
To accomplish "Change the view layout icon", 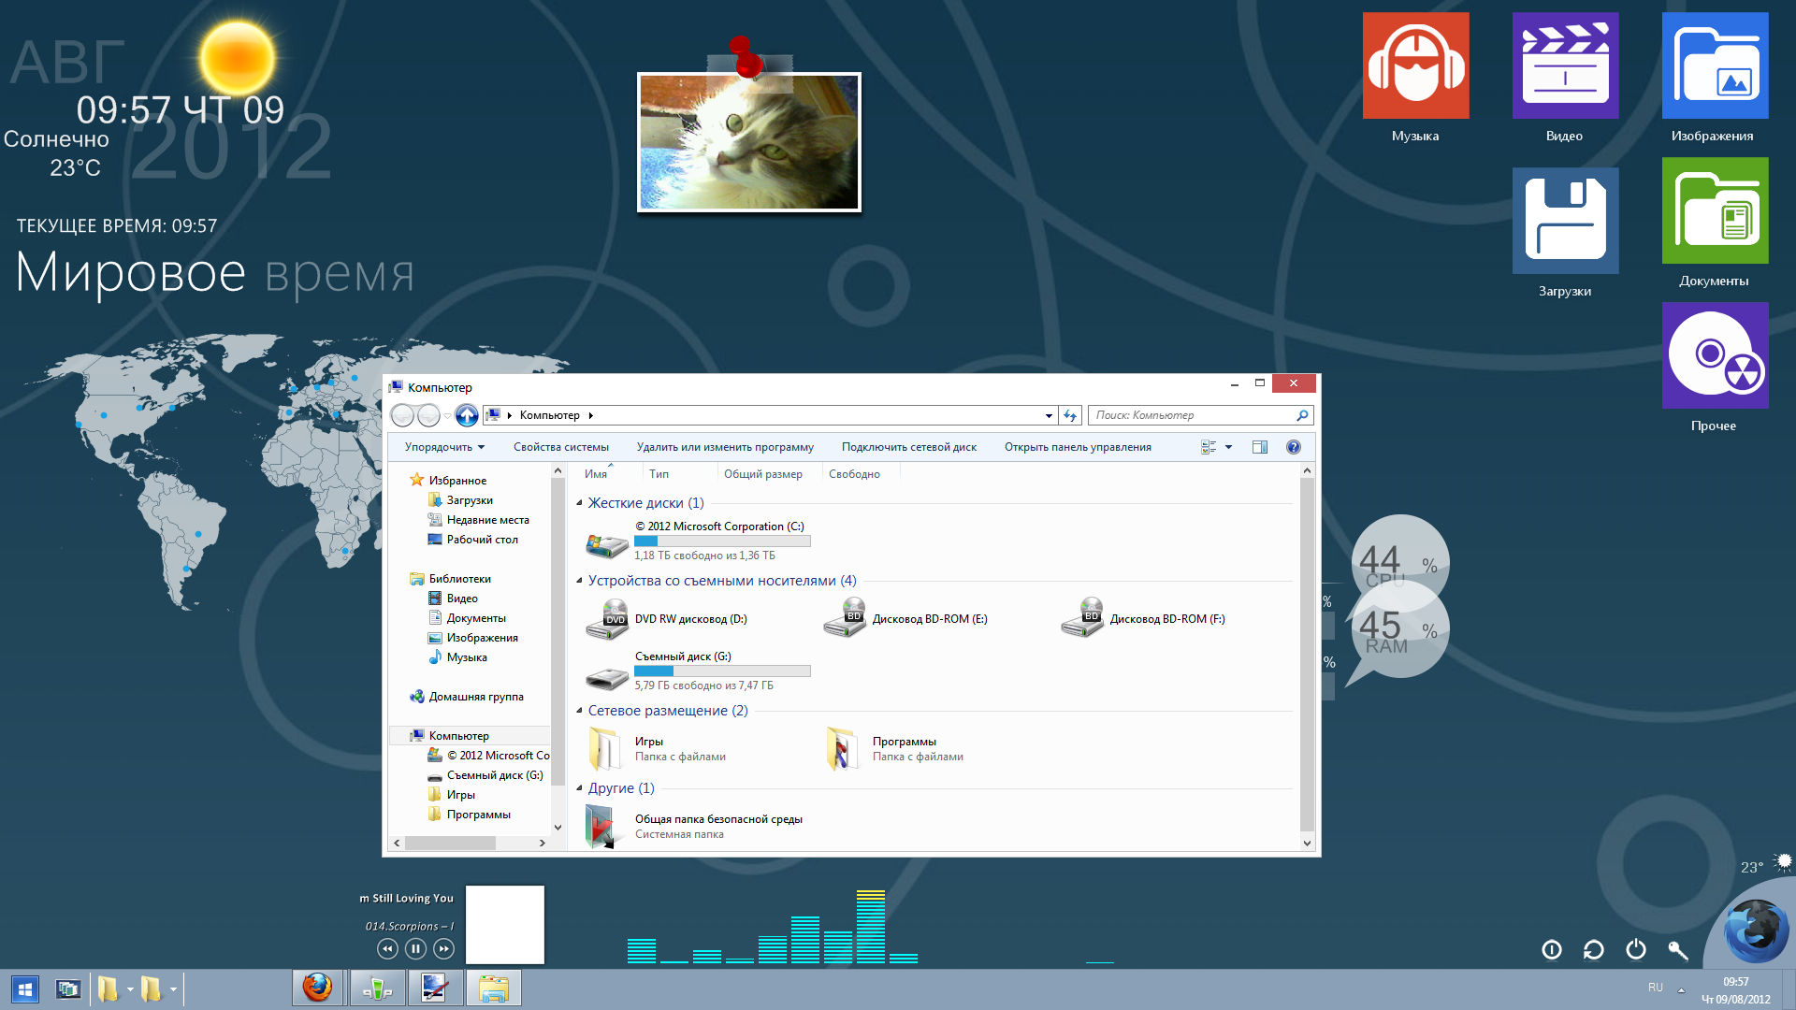I will tap(1209, 447).
